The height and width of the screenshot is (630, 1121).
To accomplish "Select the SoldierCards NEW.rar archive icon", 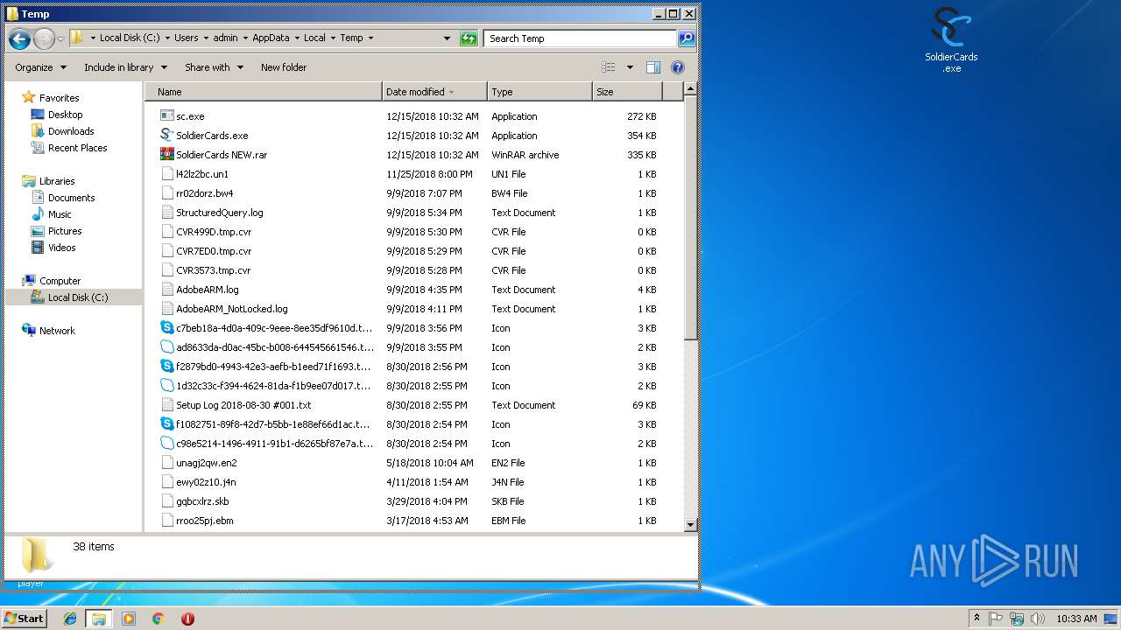I will click(167, 155).
